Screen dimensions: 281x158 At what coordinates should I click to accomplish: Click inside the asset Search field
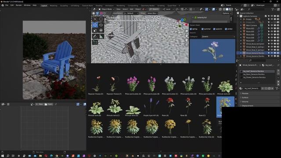218,33
